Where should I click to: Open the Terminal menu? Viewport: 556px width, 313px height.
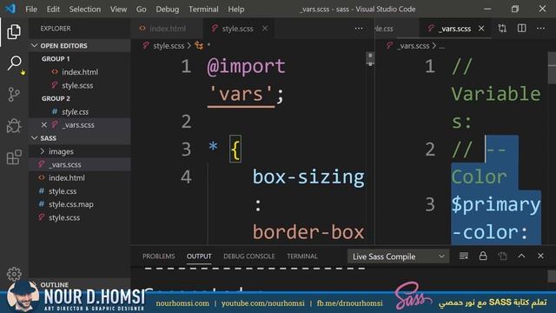coord(203,10)
